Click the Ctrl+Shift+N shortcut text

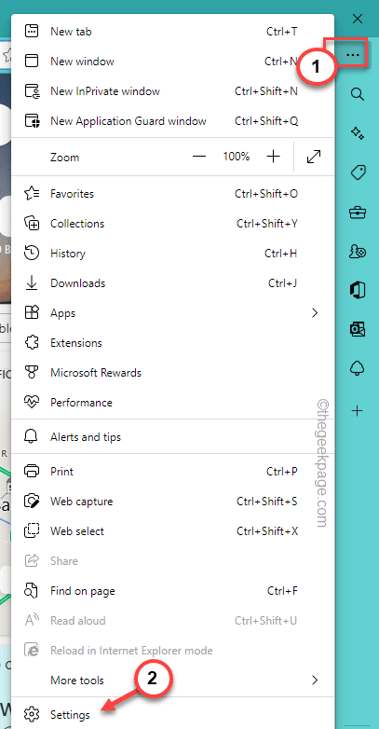(x=266, y=91)
